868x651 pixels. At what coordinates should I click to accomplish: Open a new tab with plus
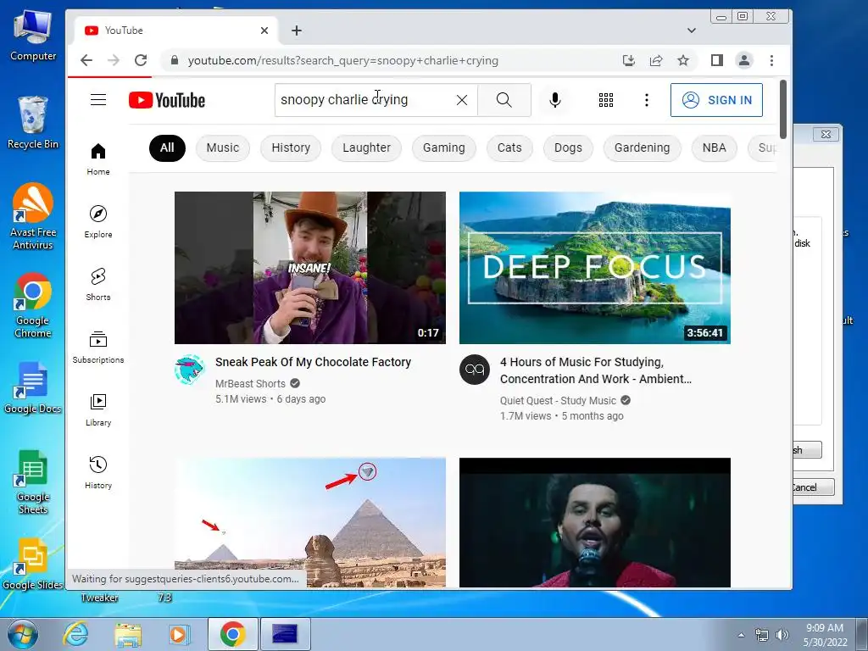(x=297, y=31)
